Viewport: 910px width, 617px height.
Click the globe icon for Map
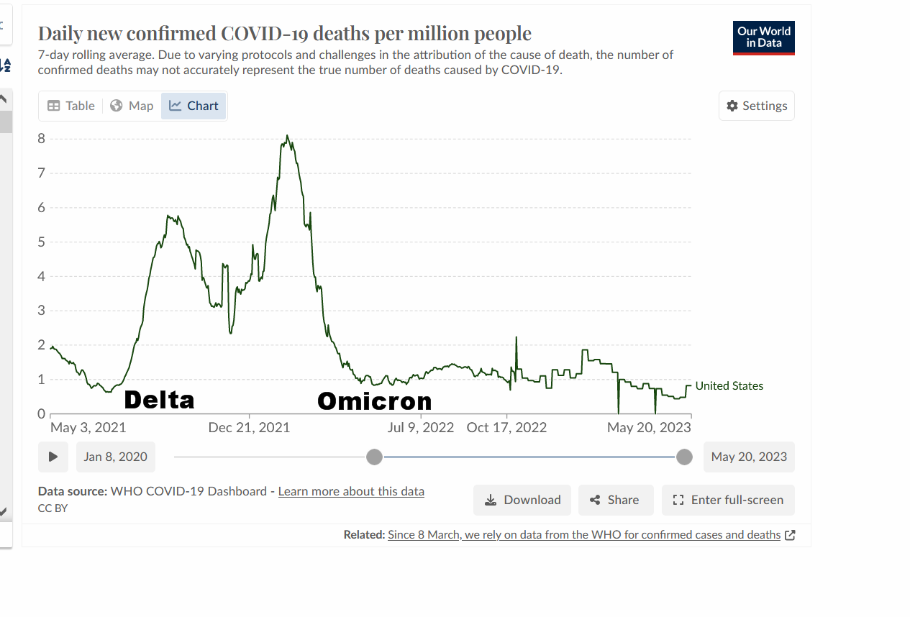click(x=117, y=106)
